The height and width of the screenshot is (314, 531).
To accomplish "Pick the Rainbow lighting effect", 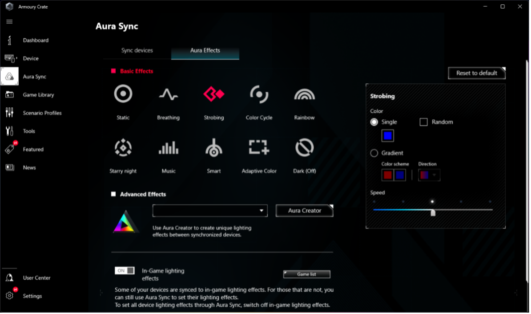I will click(304, 94).
